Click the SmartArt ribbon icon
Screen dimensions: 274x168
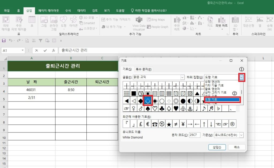(87, 23)
